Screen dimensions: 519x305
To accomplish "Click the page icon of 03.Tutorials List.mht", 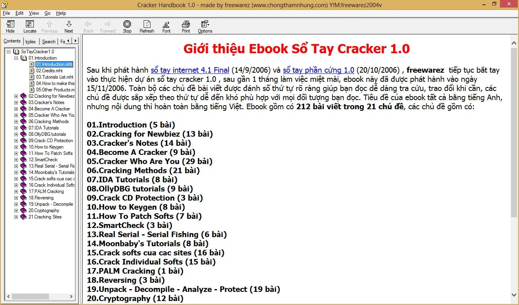I will coord(33,77).
